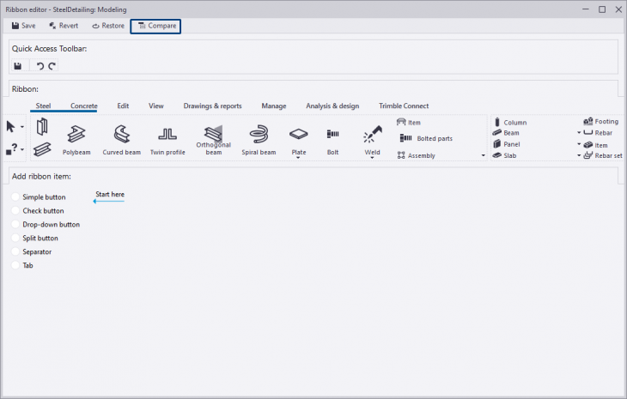This screenshot has height=399, width=627.
Task: Click the Add ribbon item heading
Action: click(x=41, y=177)
